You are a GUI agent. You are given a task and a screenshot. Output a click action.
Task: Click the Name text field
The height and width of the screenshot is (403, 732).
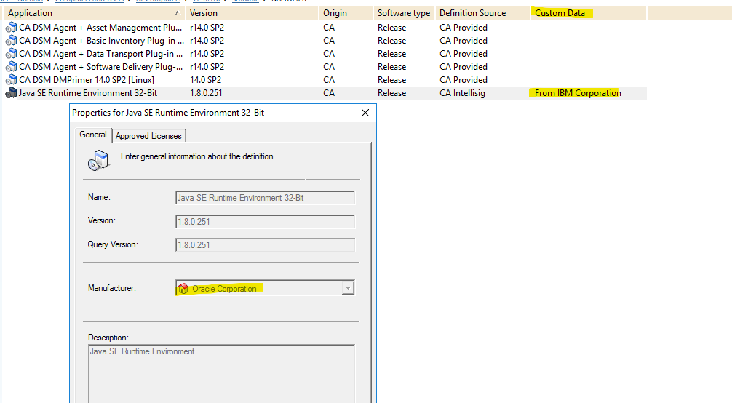click(265, 197)
